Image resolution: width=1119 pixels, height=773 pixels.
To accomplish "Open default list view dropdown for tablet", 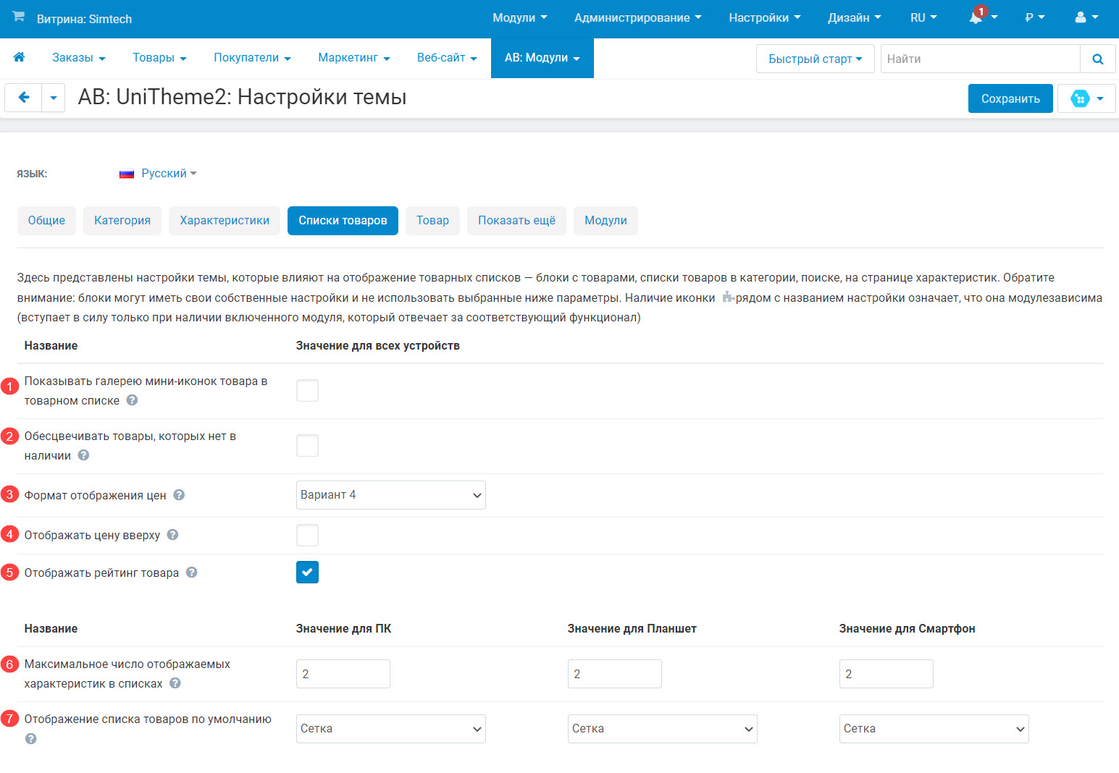I will click(663, 729).
